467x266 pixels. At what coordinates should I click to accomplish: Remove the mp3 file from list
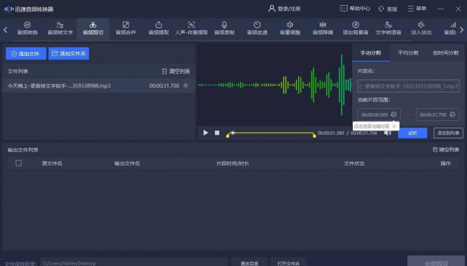186,85
